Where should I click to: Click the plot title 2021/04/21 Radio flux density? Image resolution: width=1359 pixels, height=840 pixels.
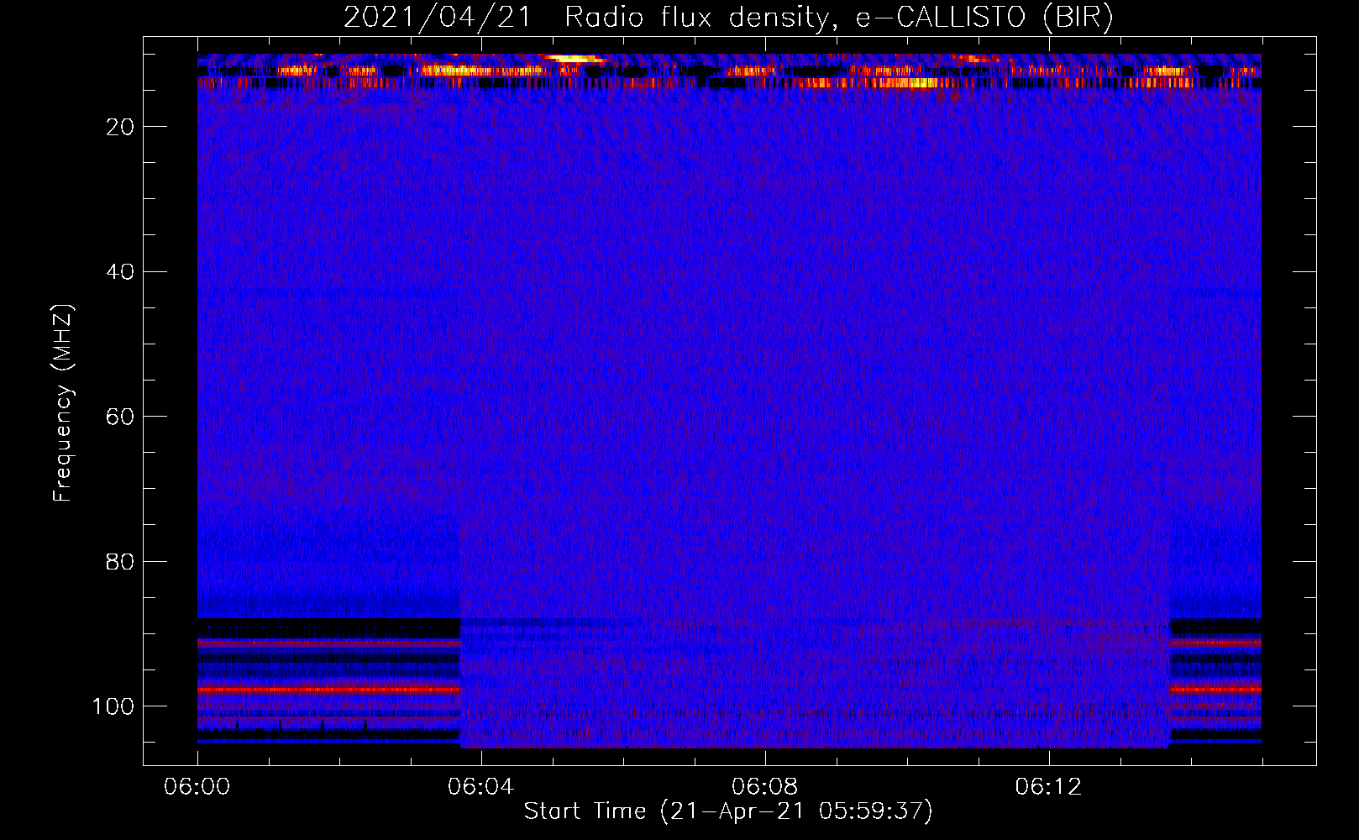point(728,18)
